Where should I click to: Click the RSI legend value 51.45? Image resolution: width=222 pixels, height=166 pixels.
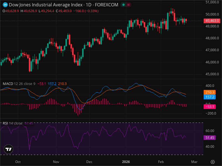tap(29, 123)
